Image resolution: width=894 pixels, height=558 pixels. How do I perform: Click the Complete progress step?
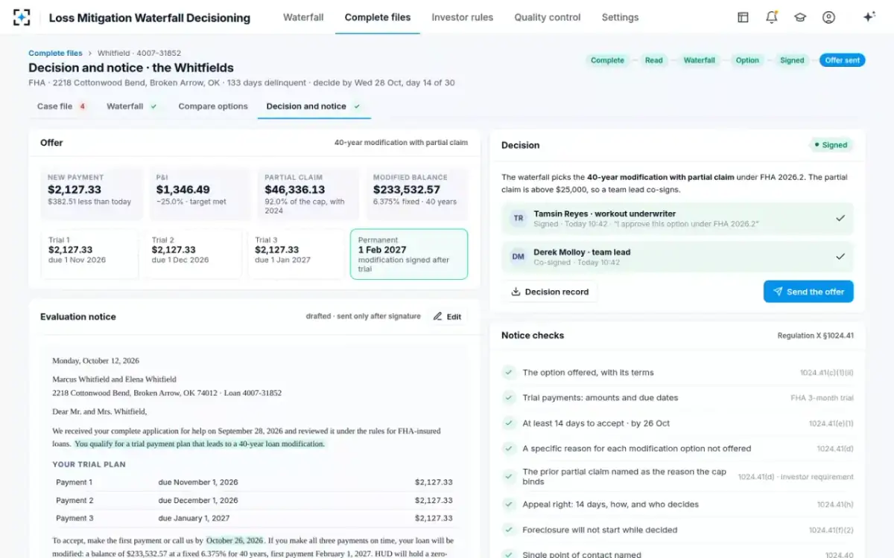[607, 60]
